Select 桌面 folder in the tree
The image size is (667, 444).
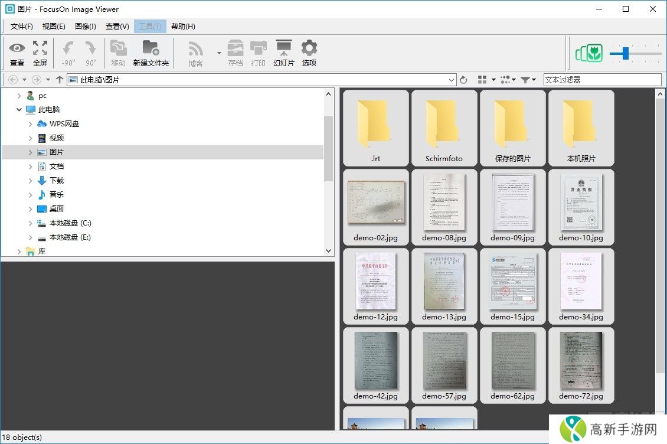[57, 209]
